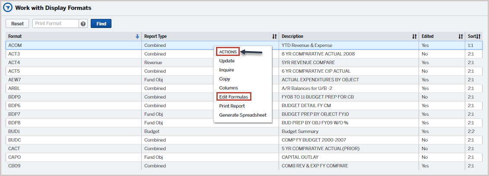Click the Report Type column sort icon
Image resolution: width=489 pixels, height=176 pixels.
coord(274,37)
